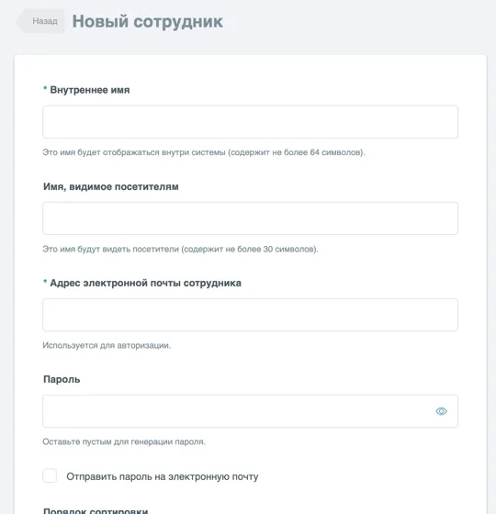Click the Оставьте пустым для генерации пароля hint
Screen dimensions: 496x514
click(x=124, y=441)
